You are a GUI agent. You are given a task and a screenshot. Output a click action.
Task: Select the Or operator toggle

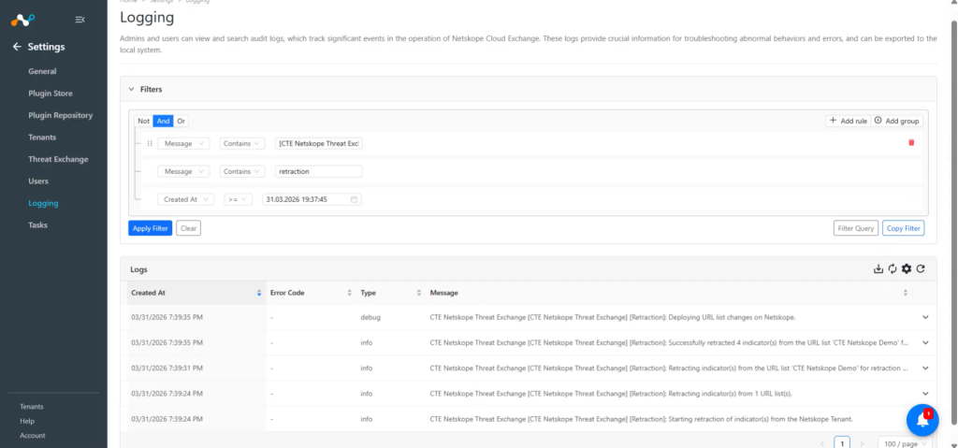pos(181,121)
